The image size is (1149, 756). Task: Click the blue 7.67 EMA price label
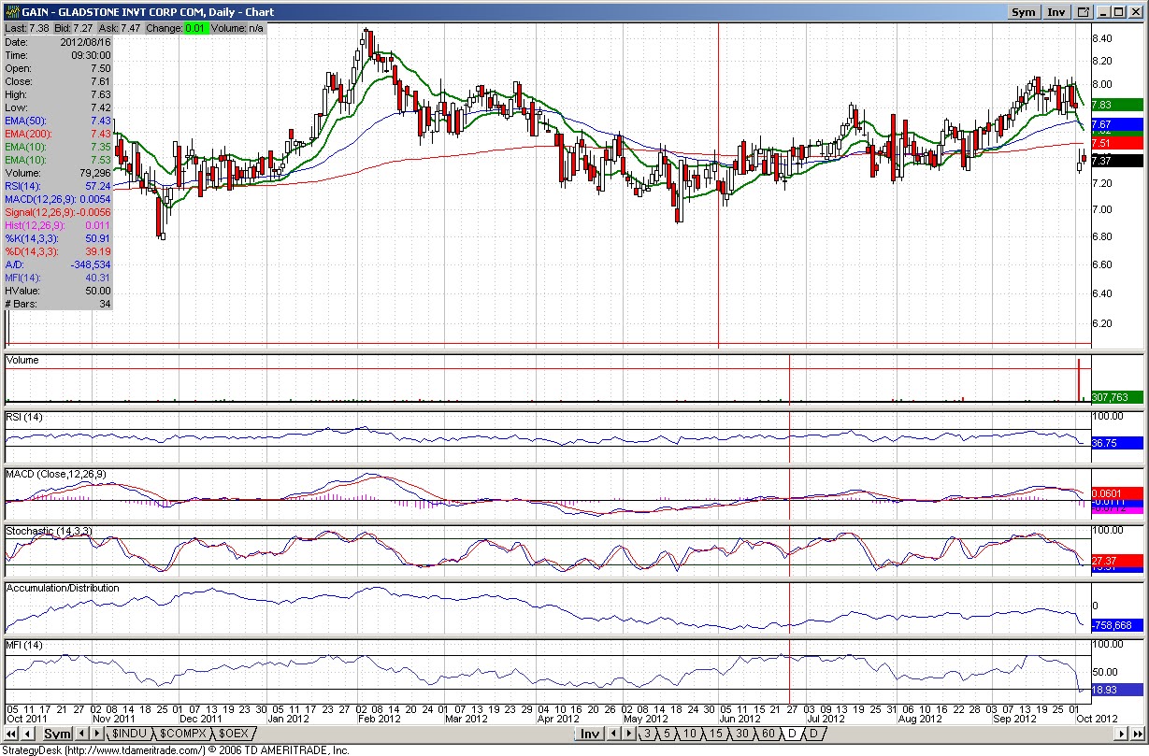(x=1115, y=124)
